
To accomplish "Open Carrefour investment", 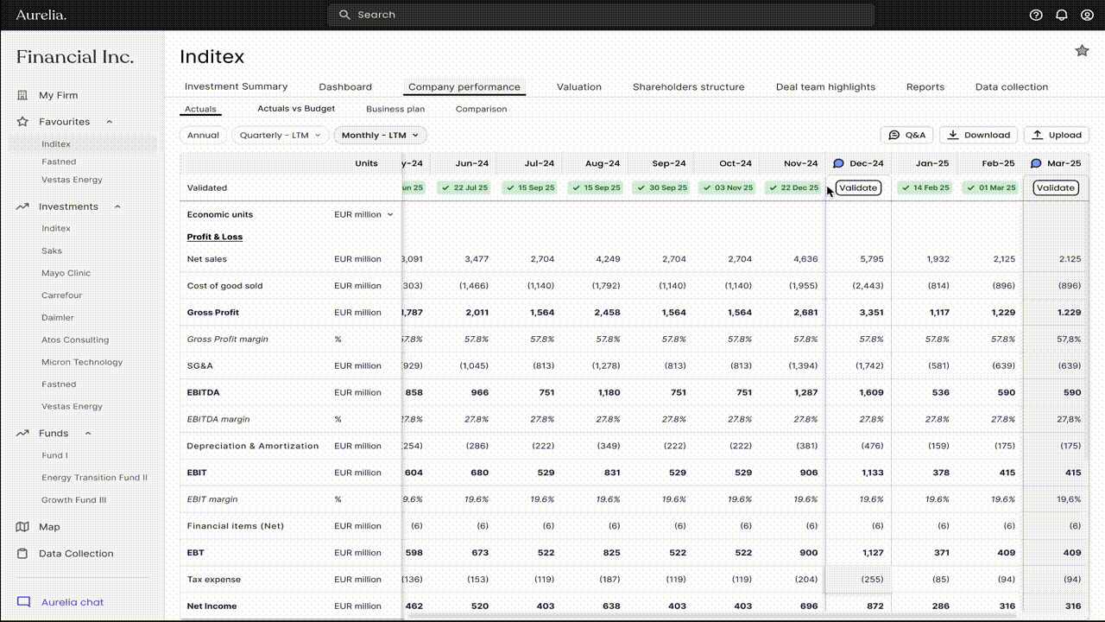I will click(x=62, y=295).
